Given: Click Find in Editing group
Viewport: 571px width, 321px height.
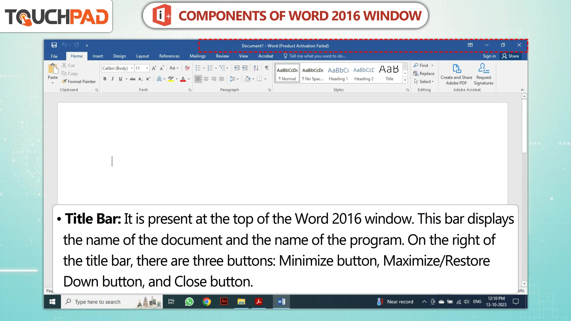Looking at the screenshot, I should pos(421,65).
